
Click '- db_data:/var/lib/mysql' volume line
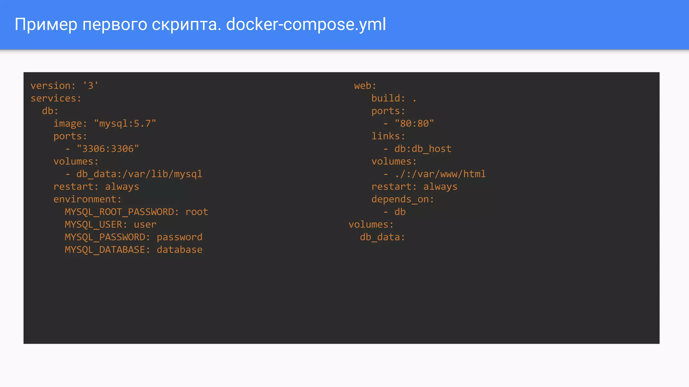click(134, 174)
